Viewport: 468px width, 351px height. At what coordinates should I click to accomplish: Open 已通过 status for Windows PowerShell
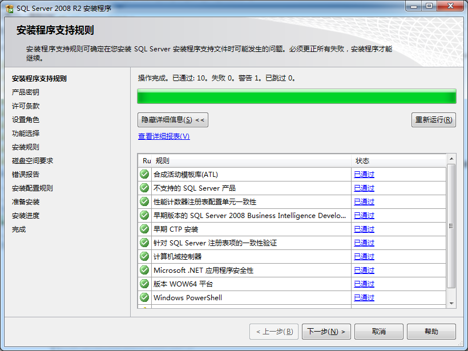pyautogui.click(x=364, y=298)
